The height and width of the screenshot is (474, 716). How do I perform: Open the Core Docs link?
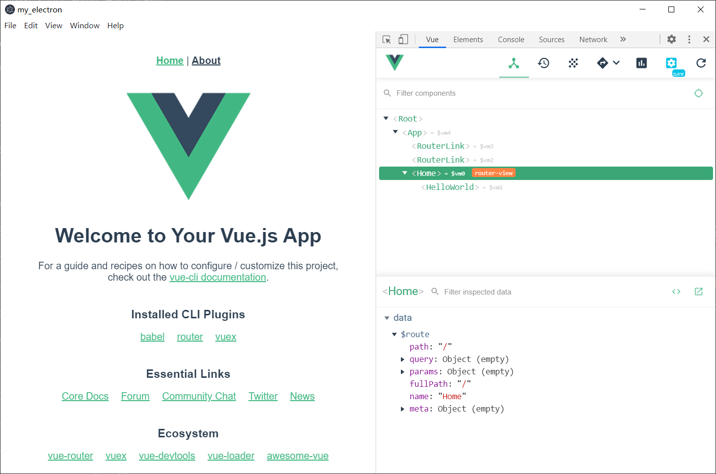[x=85, y=396]
